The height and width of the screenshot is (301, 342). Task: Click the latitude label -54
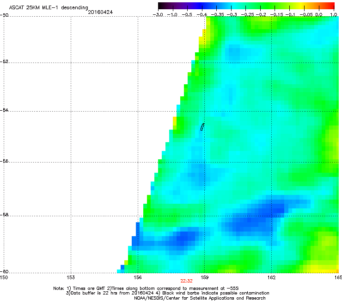click(4, 110)
